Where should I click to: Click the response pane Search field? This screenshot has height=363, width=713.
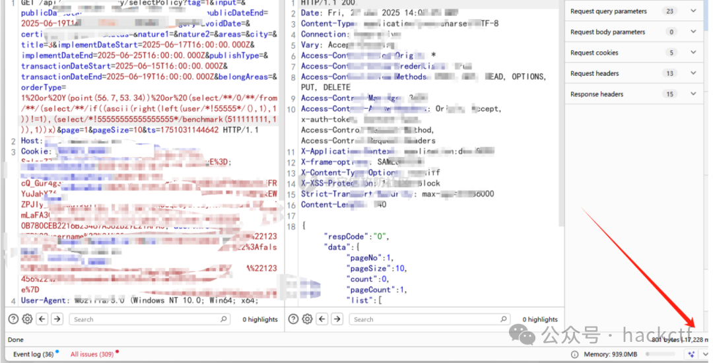point(429,319)
